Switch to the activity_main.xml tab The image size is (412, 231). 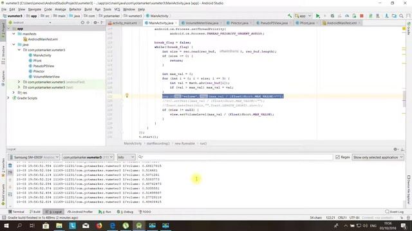point(124,23)
